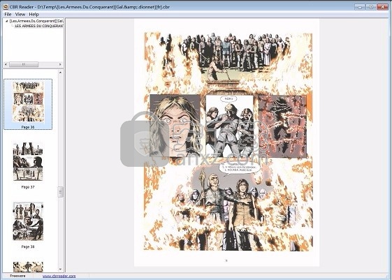This screenshot has height=280, width=392.
Task: Click the tree panel left scroll arrow
Action: 6,64
